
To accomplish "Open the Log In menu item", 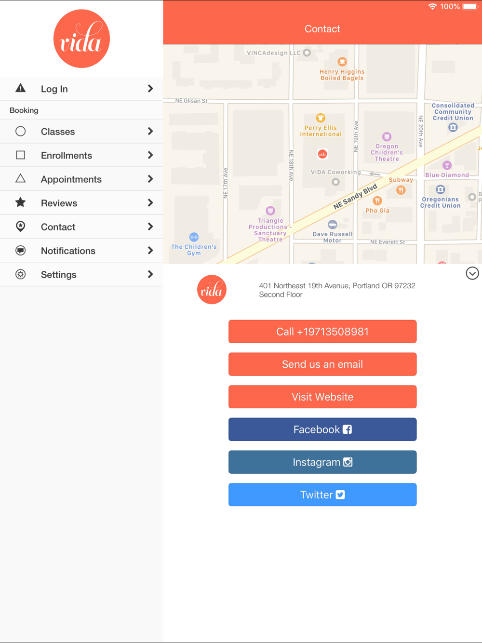I will [x=81, y=89].
